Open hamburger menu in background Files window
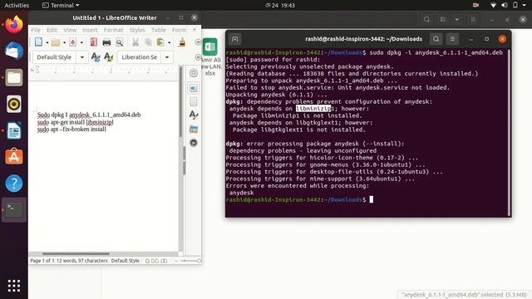Viewport: 532px width, 299px height. tap(473, 19)
